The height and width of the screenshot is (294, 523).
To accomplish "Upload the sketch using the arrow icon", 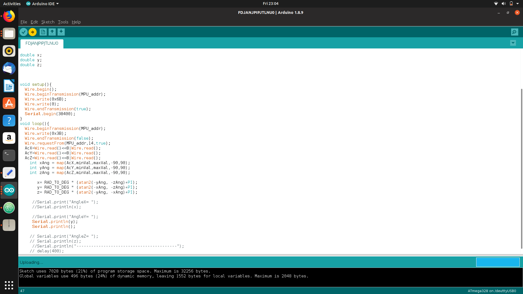I will 32,32.
